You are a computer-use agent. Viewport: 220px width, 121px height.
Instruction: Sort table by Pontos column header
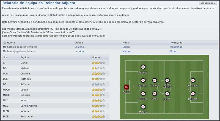[96, 57]
